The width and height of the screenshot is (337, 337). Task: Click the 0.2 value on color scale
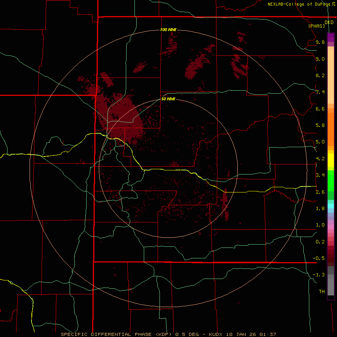pyautogui.click(x=320, y=242)
